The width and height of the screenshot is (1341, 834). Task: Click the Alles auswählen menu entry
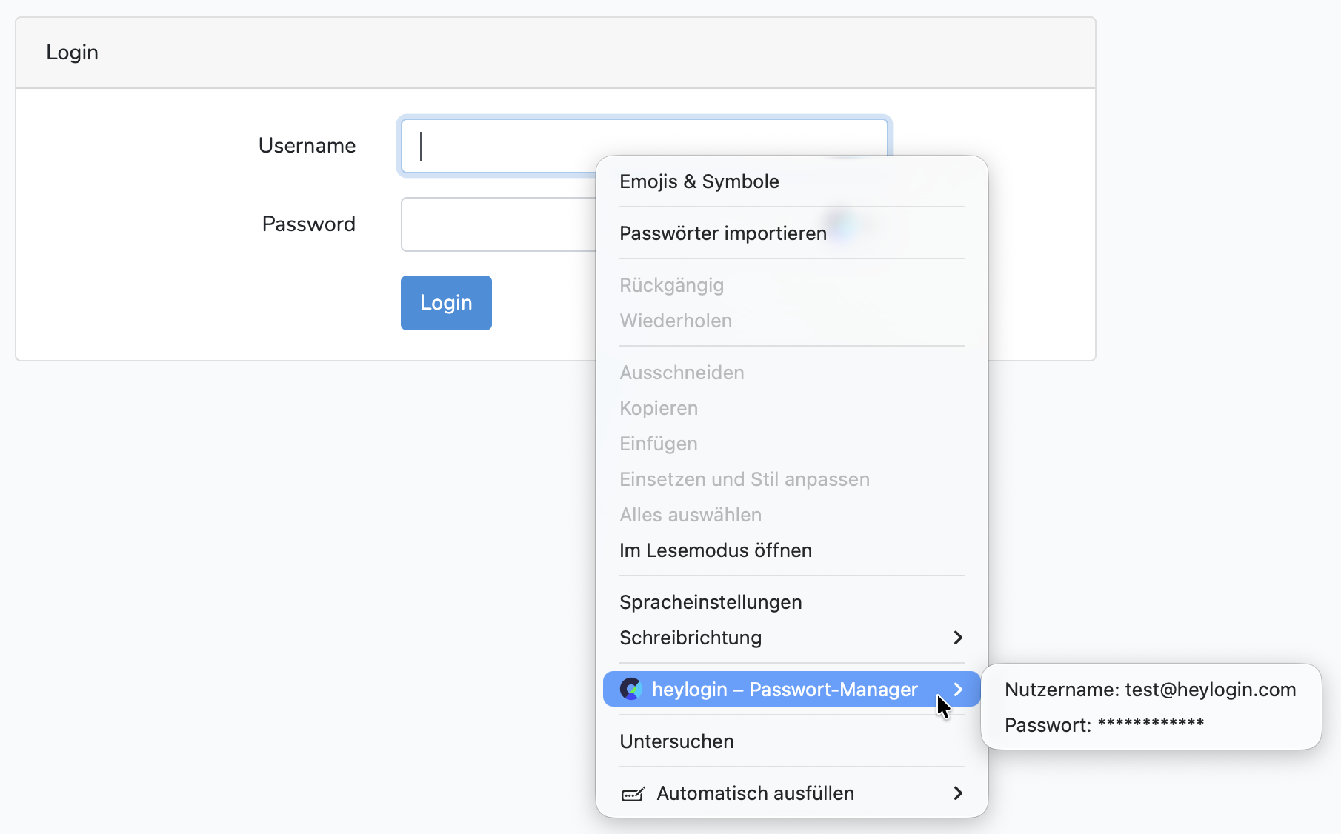click(x=690, y=515)
